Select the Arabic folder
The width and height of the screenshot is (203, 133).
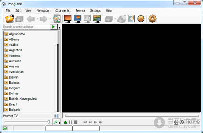tap(11, 45)
